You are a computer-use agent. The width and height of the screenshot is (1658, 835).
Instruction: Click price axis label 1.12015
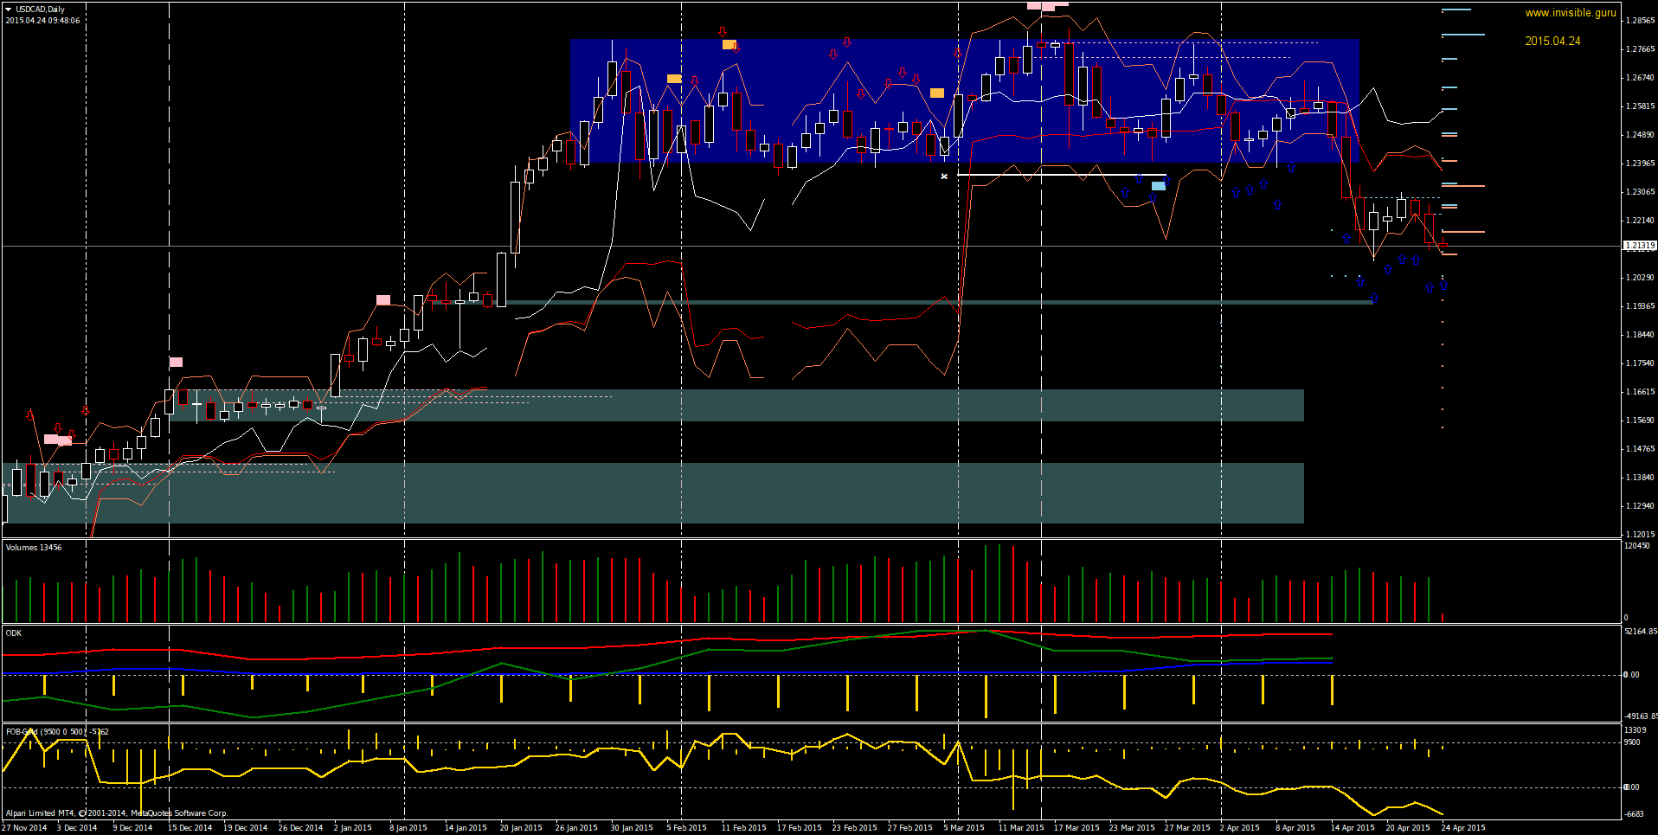1641,535
